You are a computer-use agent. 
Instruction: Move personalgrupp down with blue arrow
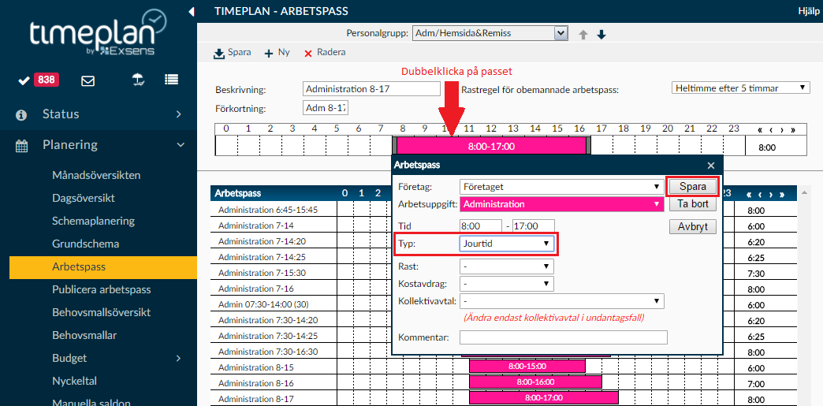click(601, 35)
